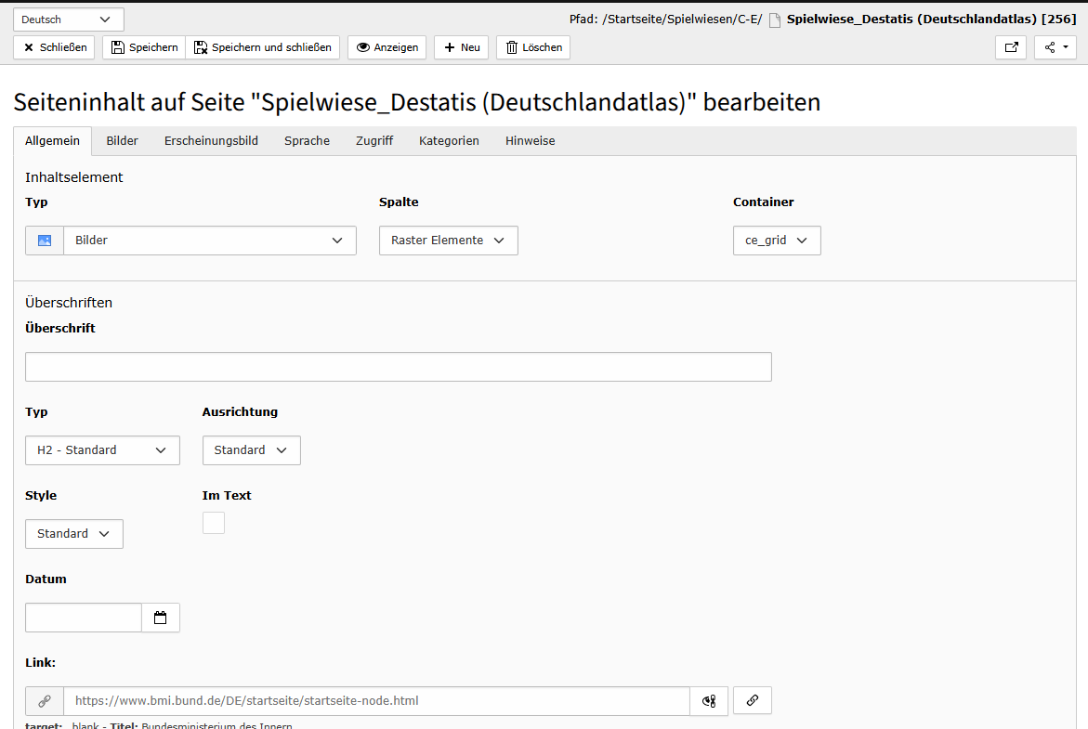Screen dimensions: 1088x729
Task: Open the share dropdown button
Action: (1055, 47)
